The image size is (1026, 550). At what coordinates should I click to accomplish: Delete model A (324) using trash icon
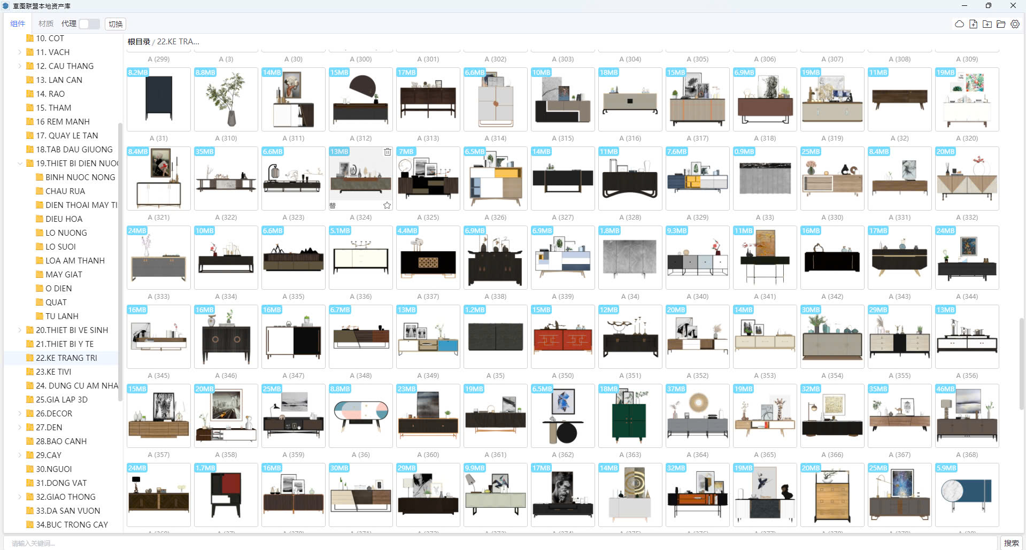point(387,152)
